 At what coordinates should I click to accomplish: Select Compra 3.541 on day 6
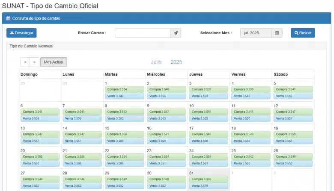[40, 112]
